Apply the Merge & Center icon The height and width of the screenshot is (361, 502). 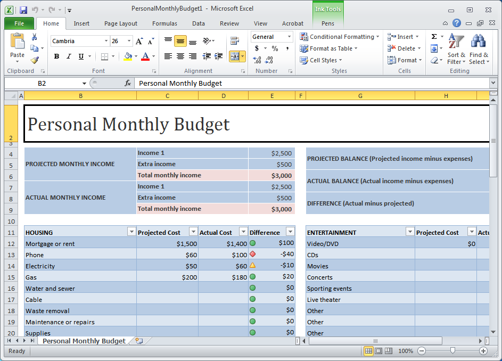(236, 56)
